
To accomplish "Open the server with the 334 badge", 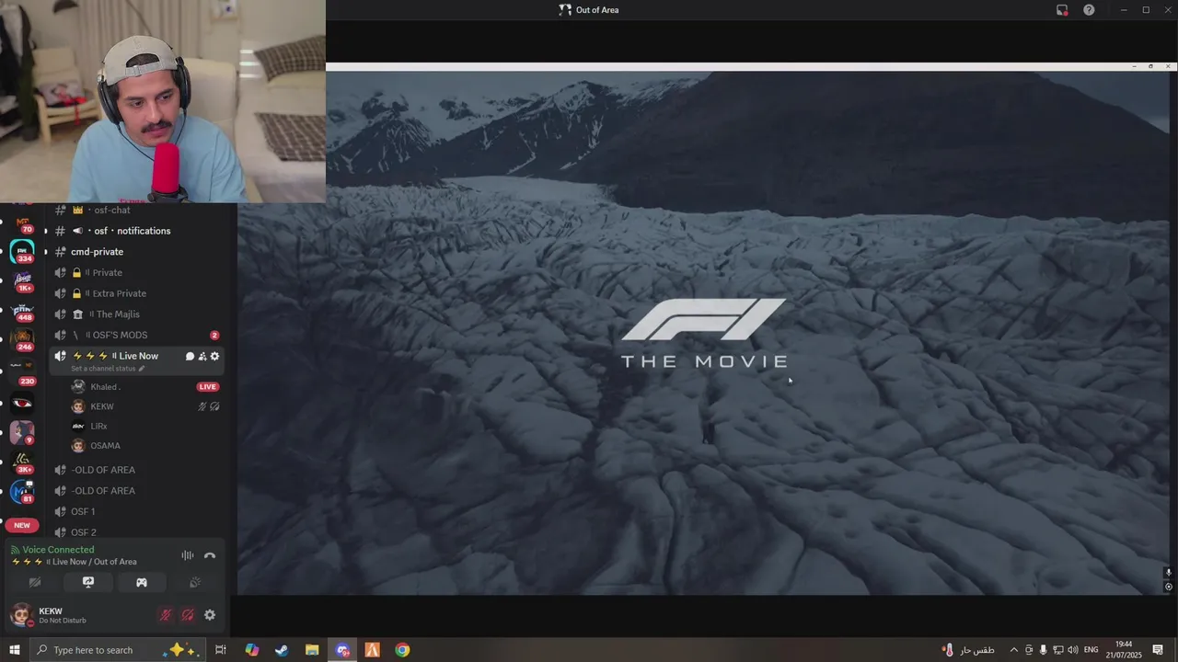I will [x=22, y=250].
